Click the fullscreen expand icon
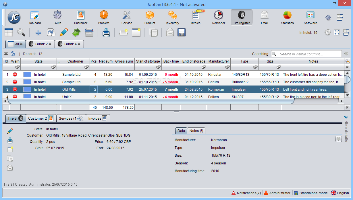Image resolution: width=353 pixels, height=200 pixels. (337, 32)
